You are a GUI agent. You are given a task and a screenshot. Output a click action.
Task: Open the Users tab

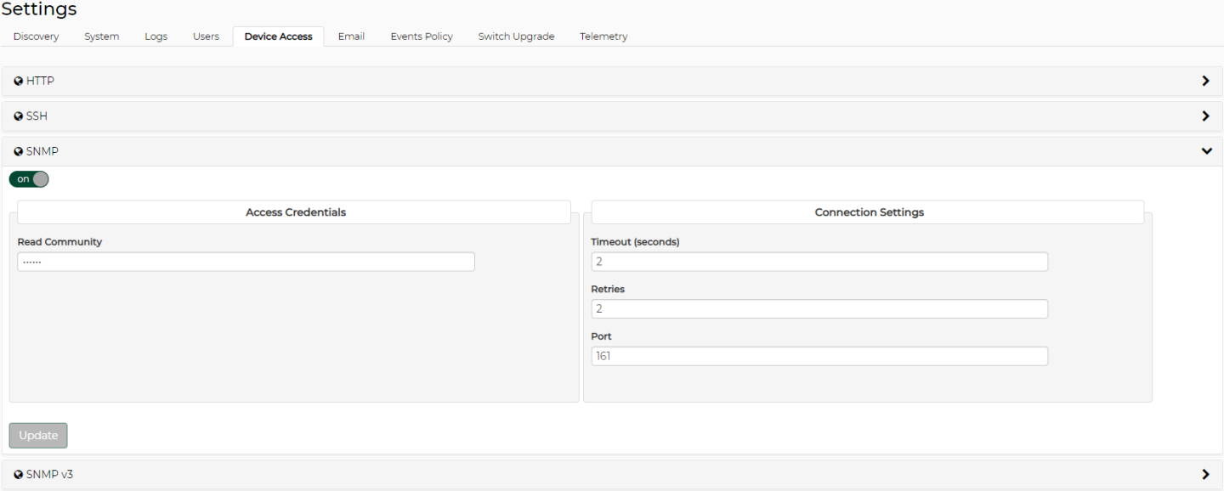tap(206, 37)
